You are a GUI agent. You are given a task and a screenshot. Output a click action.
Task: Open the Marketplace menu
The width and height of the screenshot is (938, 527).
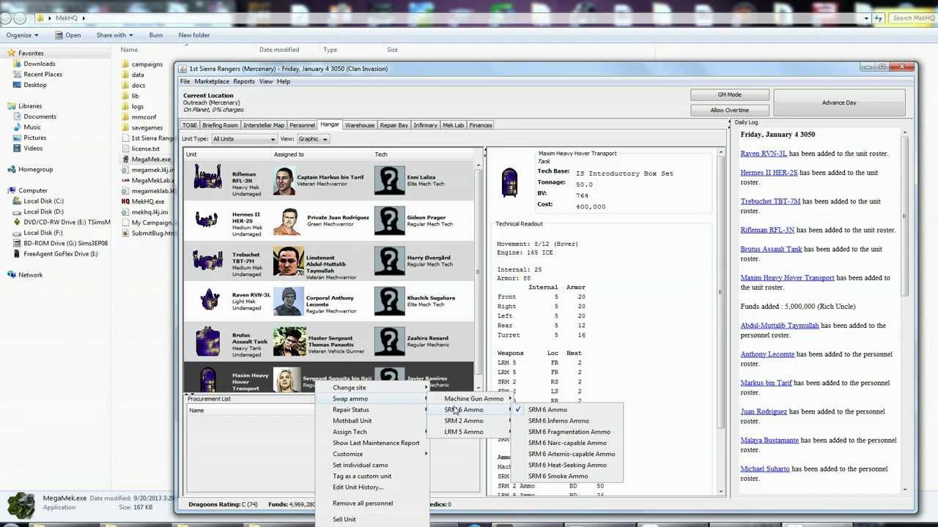point(212,81)
